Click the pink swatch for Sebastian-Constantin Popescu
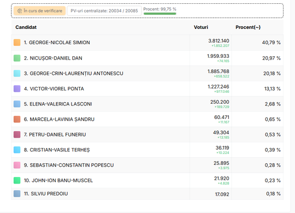This screenshot has width=295, height=213. click(17, 165)
